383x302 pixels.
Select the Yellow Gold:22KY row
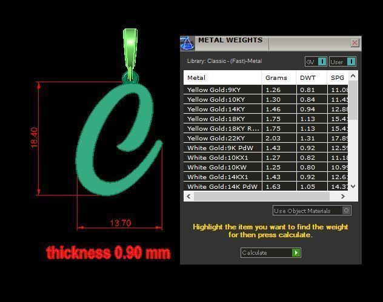point(266,138)
